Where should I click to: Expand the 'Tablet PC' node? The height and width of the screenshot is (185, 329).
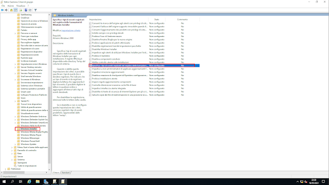15,101
